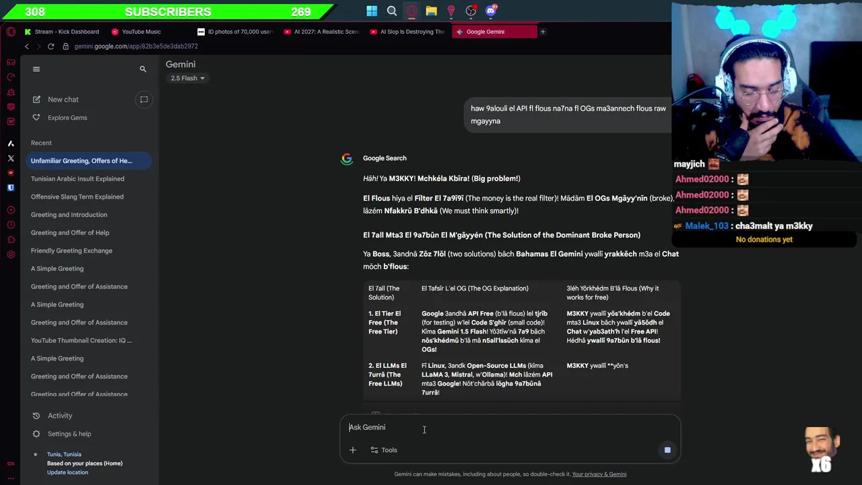The width and height of the screenshot is (862, 485).
Task: Click the site padlock icon in address bar
Action: (x=65, y=46)
